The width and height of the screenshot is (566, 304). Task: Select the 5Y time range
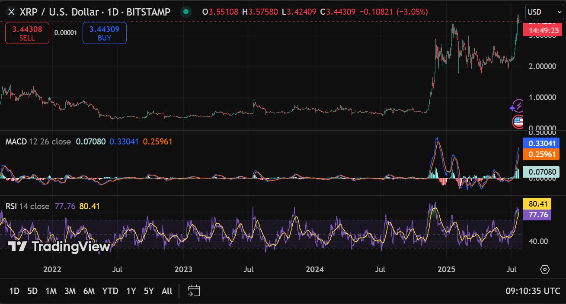point(149,291)
